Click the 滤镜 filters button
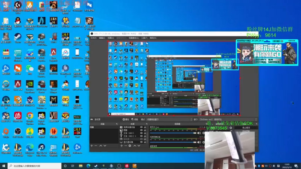The width and height of the screenshot is (301, 169). pyautogui.click(x=135, y=119)
